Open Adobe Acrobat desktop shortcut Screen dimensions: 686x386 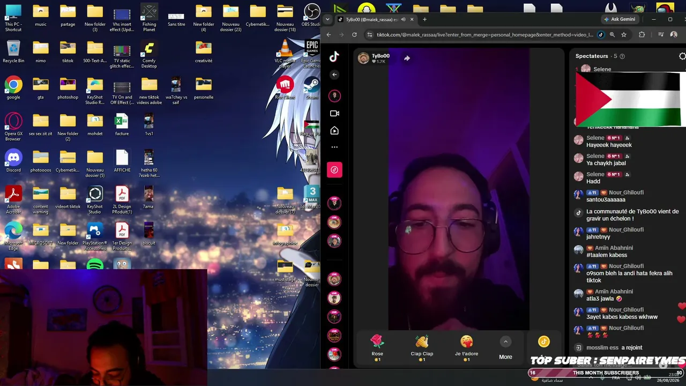(13, 200)
